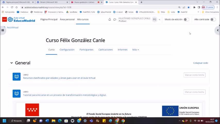This screenshot has height=124, width=220.
Task: Click the taskbar Búsqueda search box
Action: pos(16,121)
